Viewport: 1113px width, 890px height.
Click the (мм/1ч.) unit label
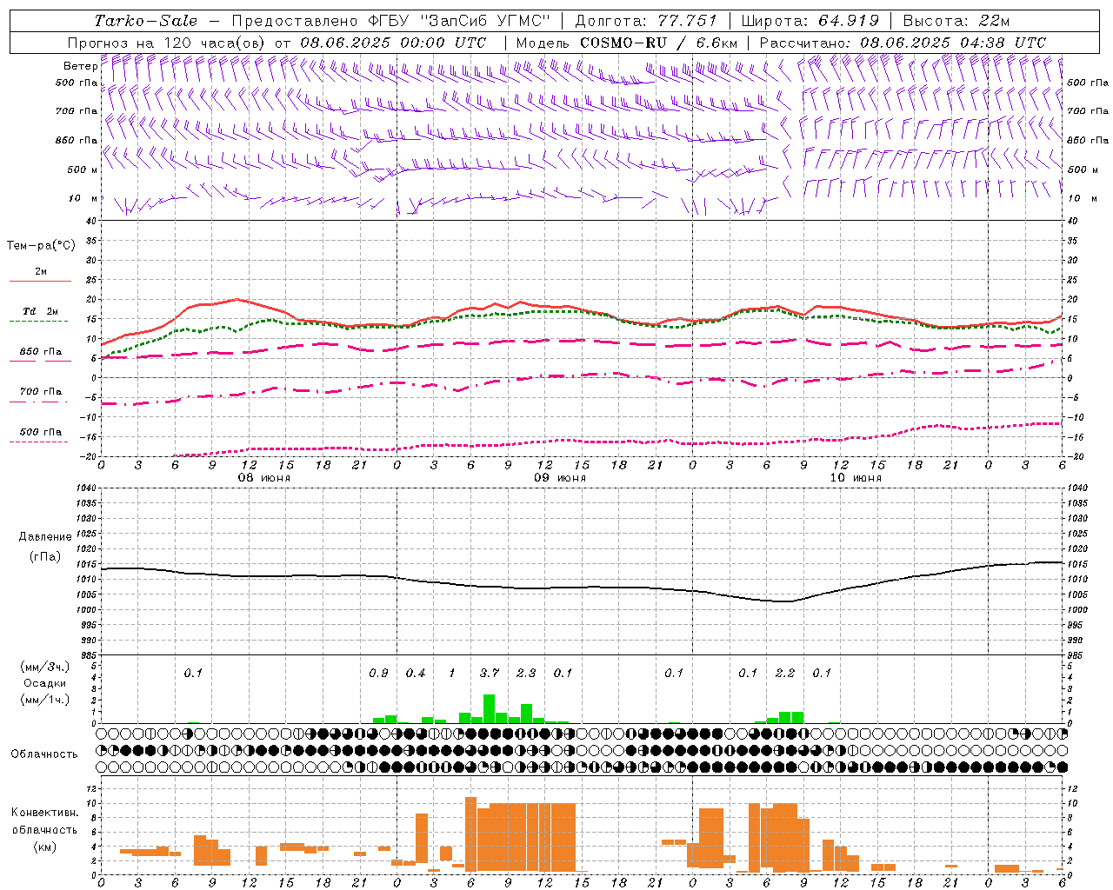[44, 700]
